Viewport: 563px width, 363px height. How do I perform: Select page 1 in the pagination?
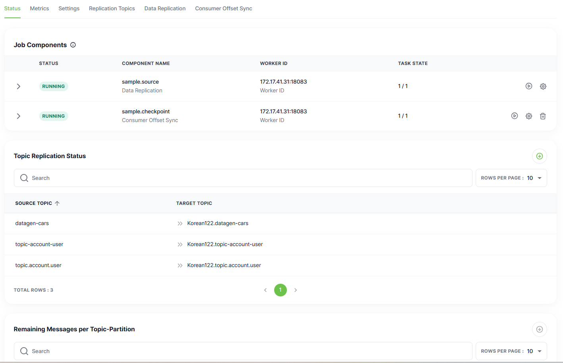coord(280,290)
